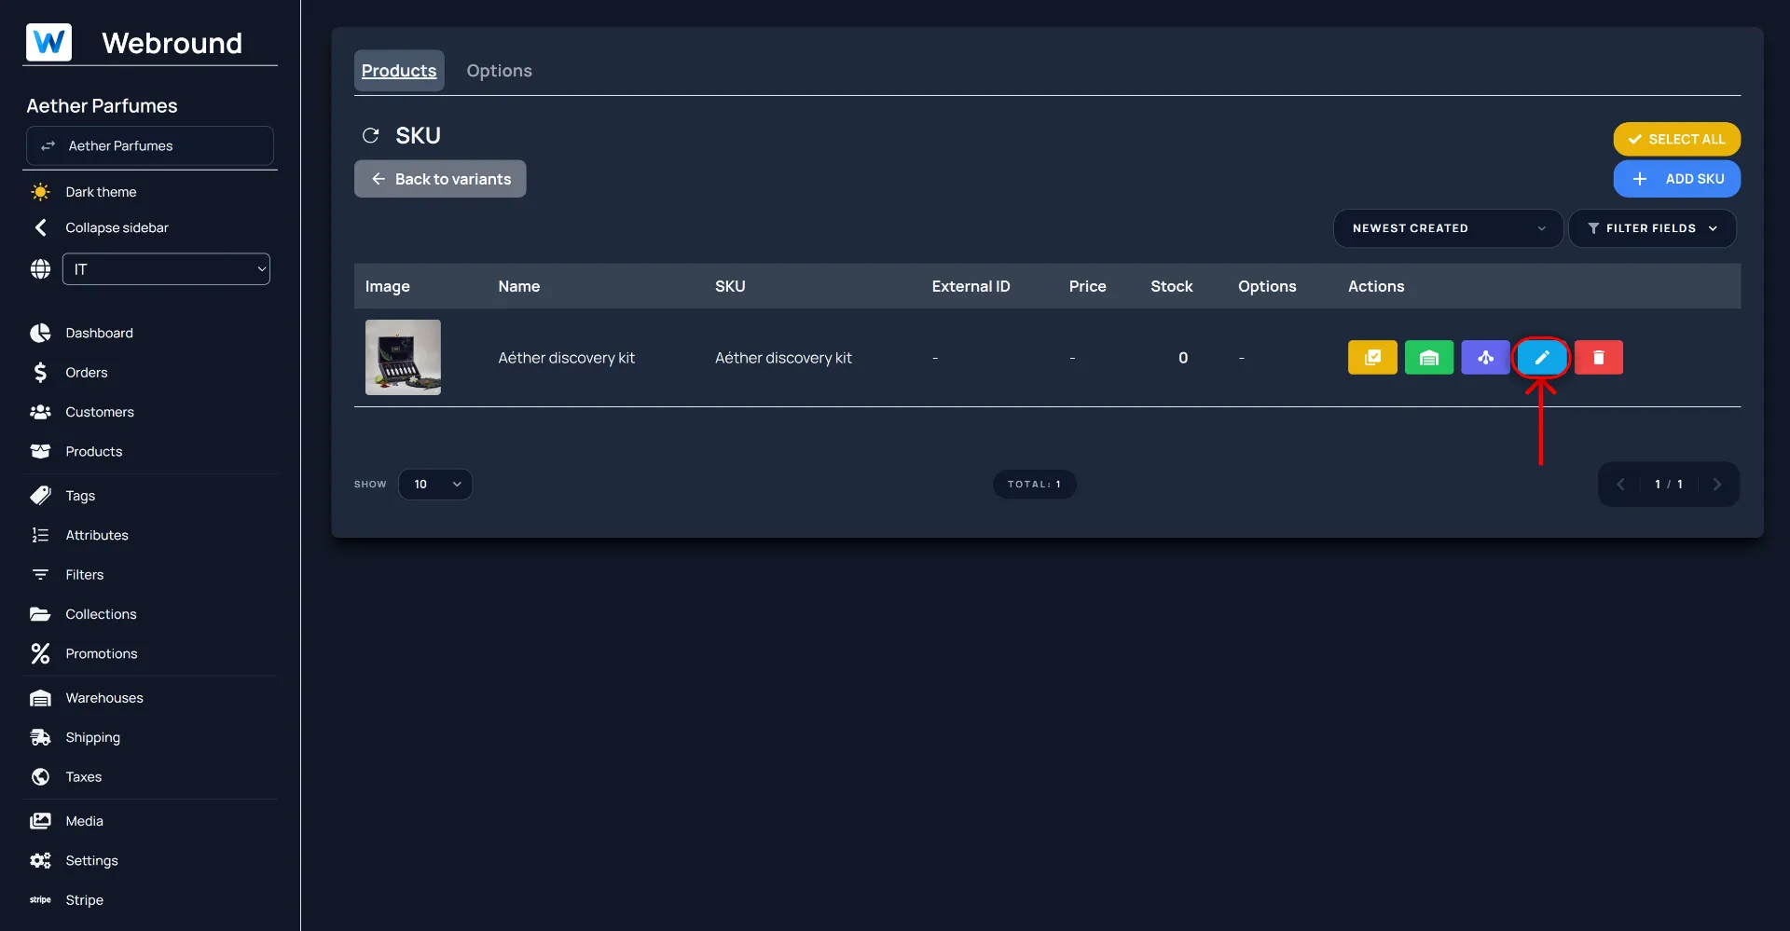Switch to the Options tab
Screen dimensions: 1790x931
pyautogui.click(x=499, y=71)
